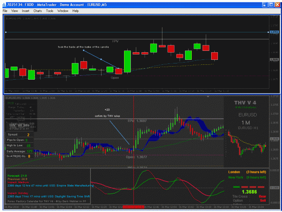
Task: Select the blue horizontal line left handle in upper chart
Action: click(x=6, y=32)
